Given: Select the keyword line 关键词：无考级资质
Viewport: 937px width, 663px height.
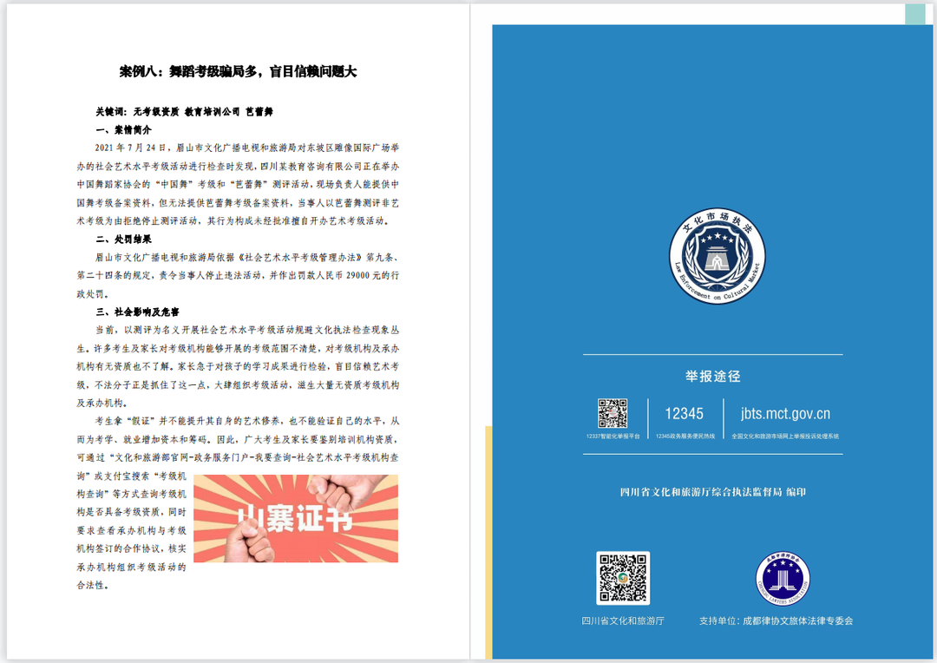Looking at the screenshot, I should [x=137, y=112].
